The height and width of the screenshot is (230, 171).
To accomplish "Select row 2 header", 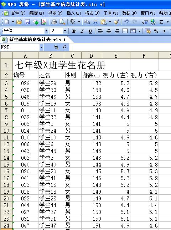I will [6, 75].
